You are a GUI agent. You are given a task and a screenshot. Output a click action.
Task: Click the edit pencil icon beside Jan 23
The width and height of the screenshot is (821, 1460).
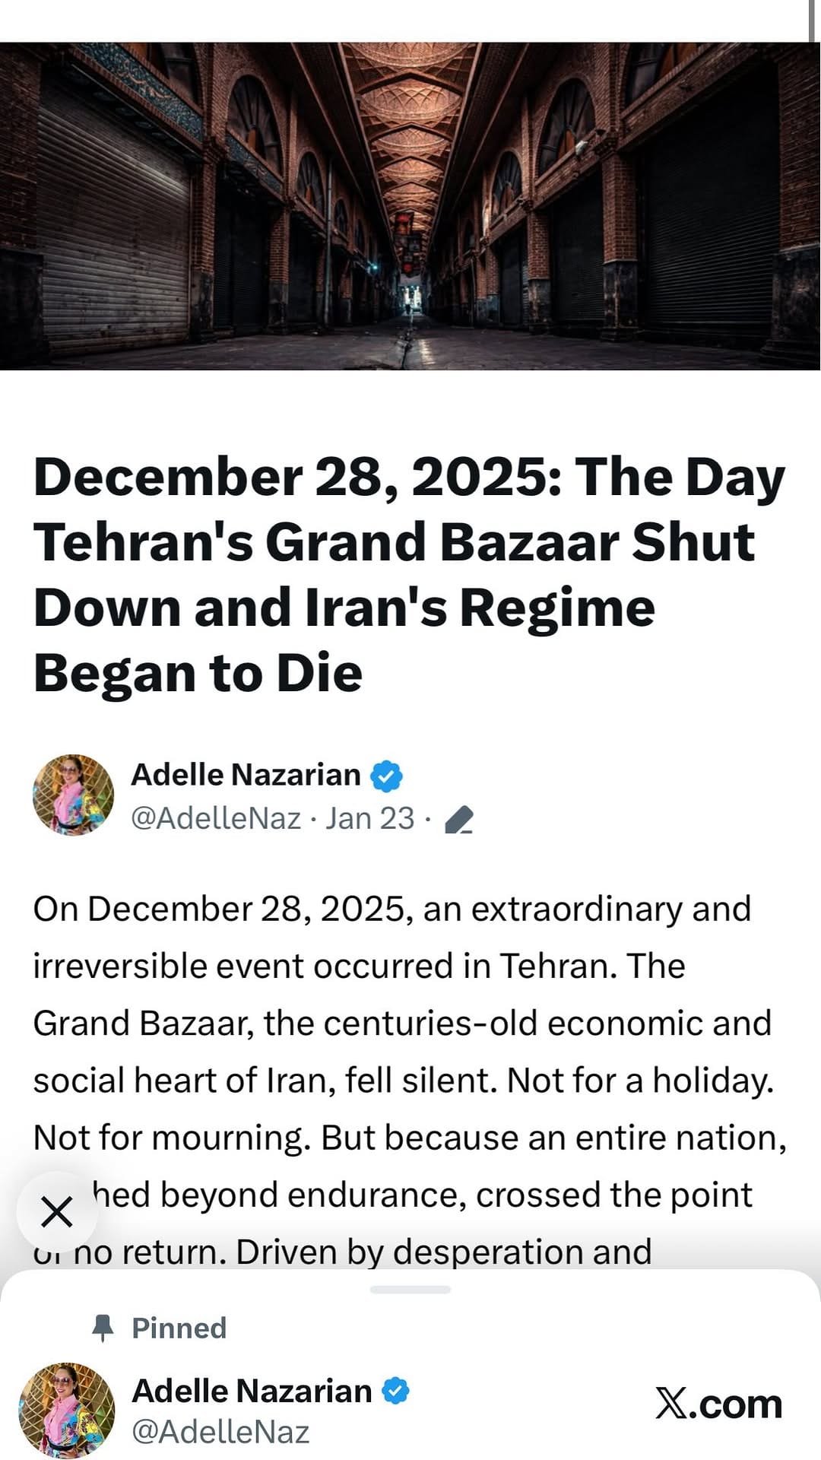(458, 820)
